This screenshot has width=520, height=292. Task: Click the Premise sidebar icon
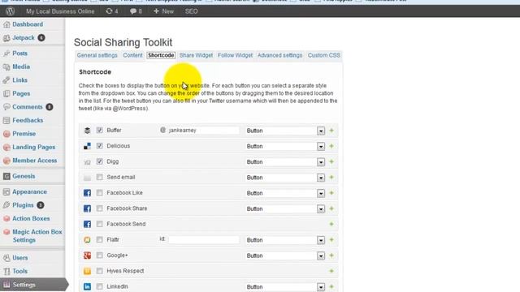click(6, 134)
